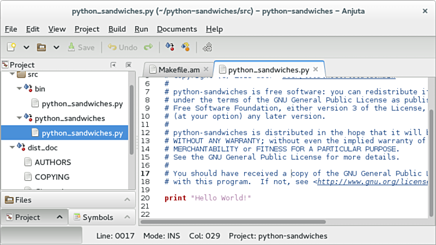
Task: Close the Makefile.am tab
Action: [x=205, y=70]
